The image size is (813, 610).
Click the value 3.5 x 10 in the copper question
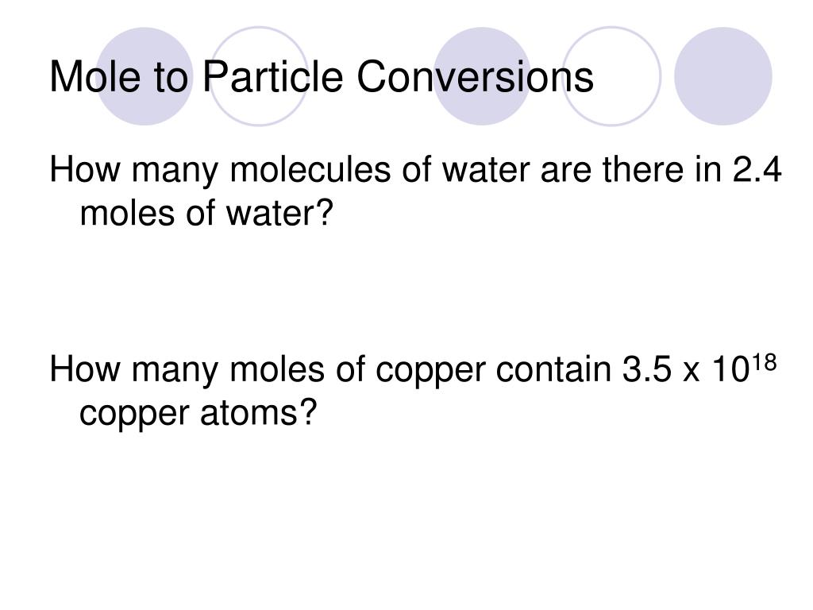[x=685, y=369]
